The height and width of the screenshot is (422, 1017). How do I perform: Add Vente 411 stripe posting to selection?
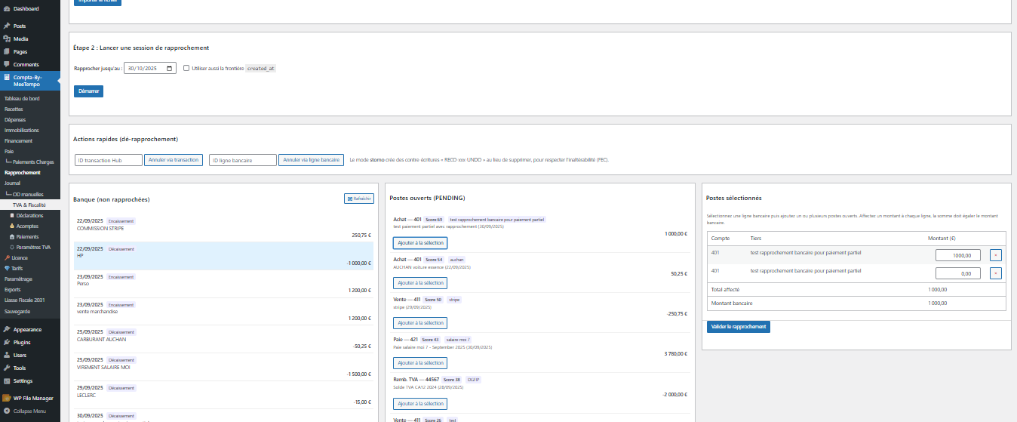point(420,322)
